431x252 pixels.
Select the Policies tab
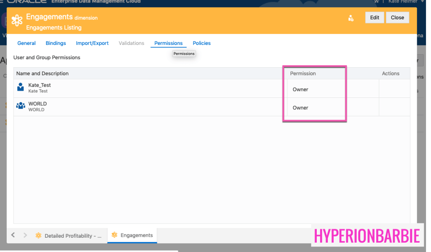pyautogui.click(x=201, y=43)
